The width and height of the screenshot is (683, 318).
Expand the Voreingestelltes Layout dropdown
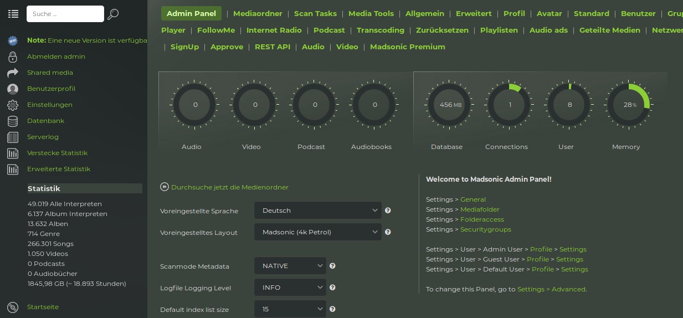pos(318,232)
